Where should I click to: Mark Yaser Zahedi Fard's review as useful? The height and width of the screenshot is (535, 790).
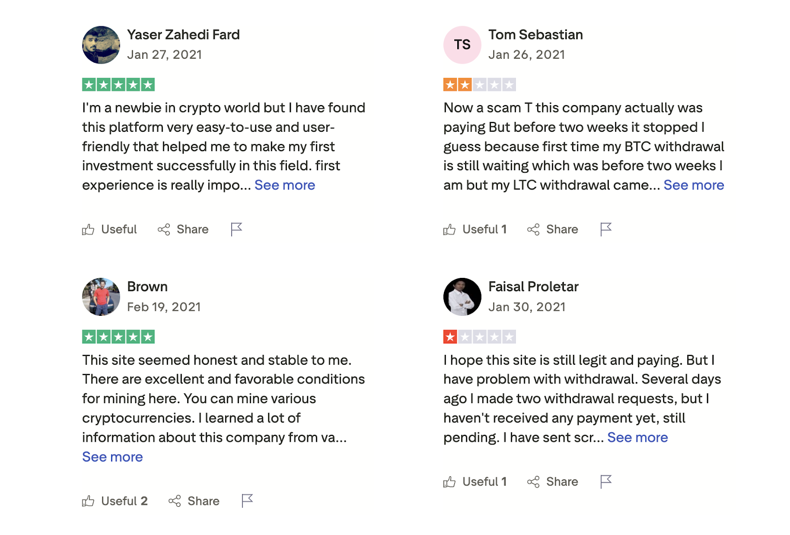click(x=110, y=229)
